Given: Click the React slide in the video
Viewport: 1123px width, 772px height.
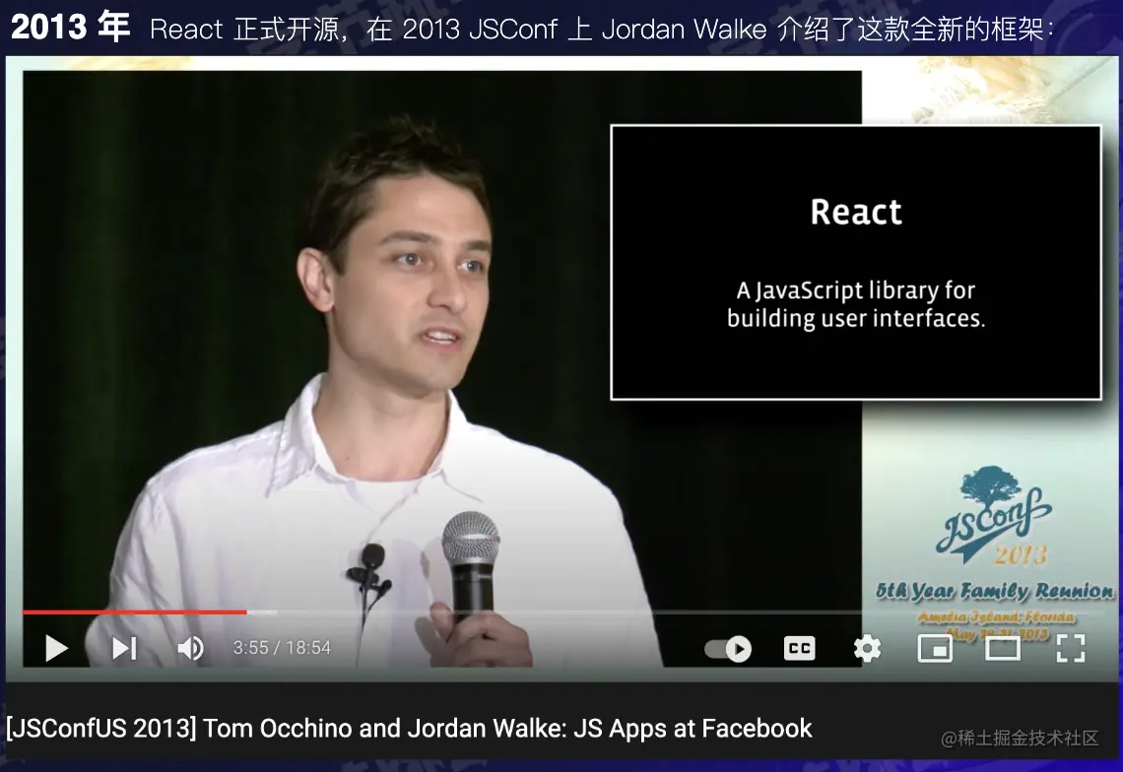Looking at the screenshot, I should pos(856,262).
